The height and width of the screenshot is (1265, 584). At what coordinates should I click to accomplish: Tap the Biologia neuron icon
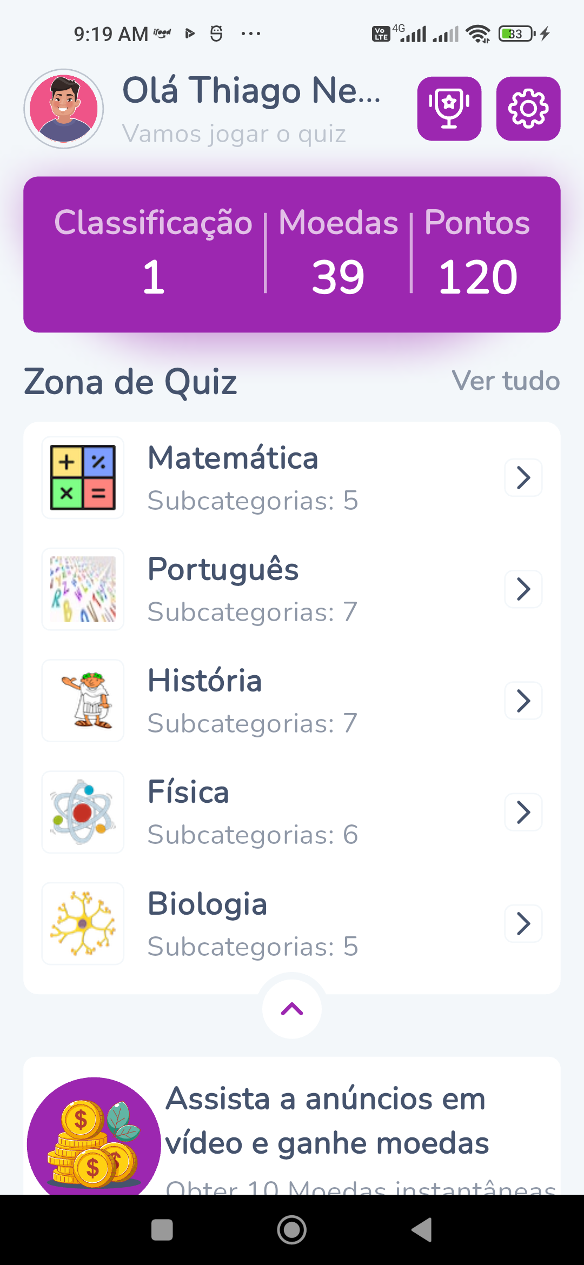click(x=83, y=923)
